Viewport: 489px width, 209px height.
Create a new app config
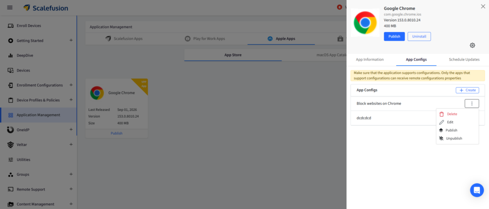tap(467, 90)
